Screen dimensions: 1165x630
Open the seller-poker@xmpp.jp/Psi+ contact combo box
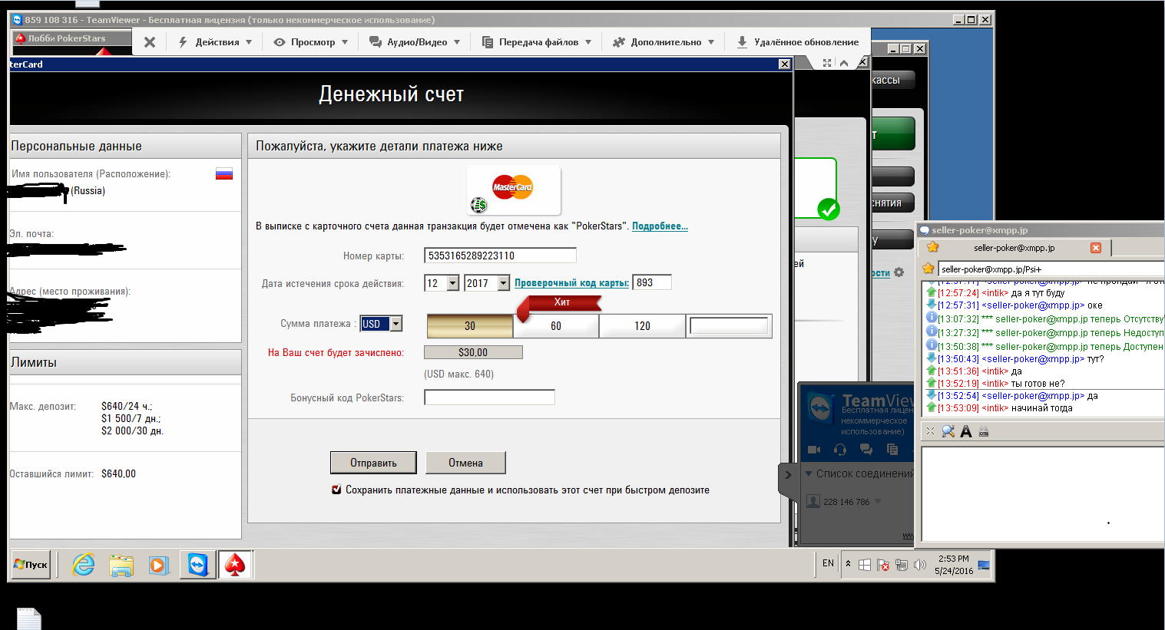click(x=1052, y=269)
